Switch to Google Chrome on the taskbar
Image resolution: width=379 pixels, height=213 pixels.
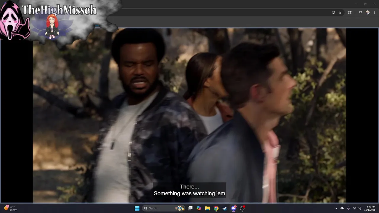coord(216,208)
